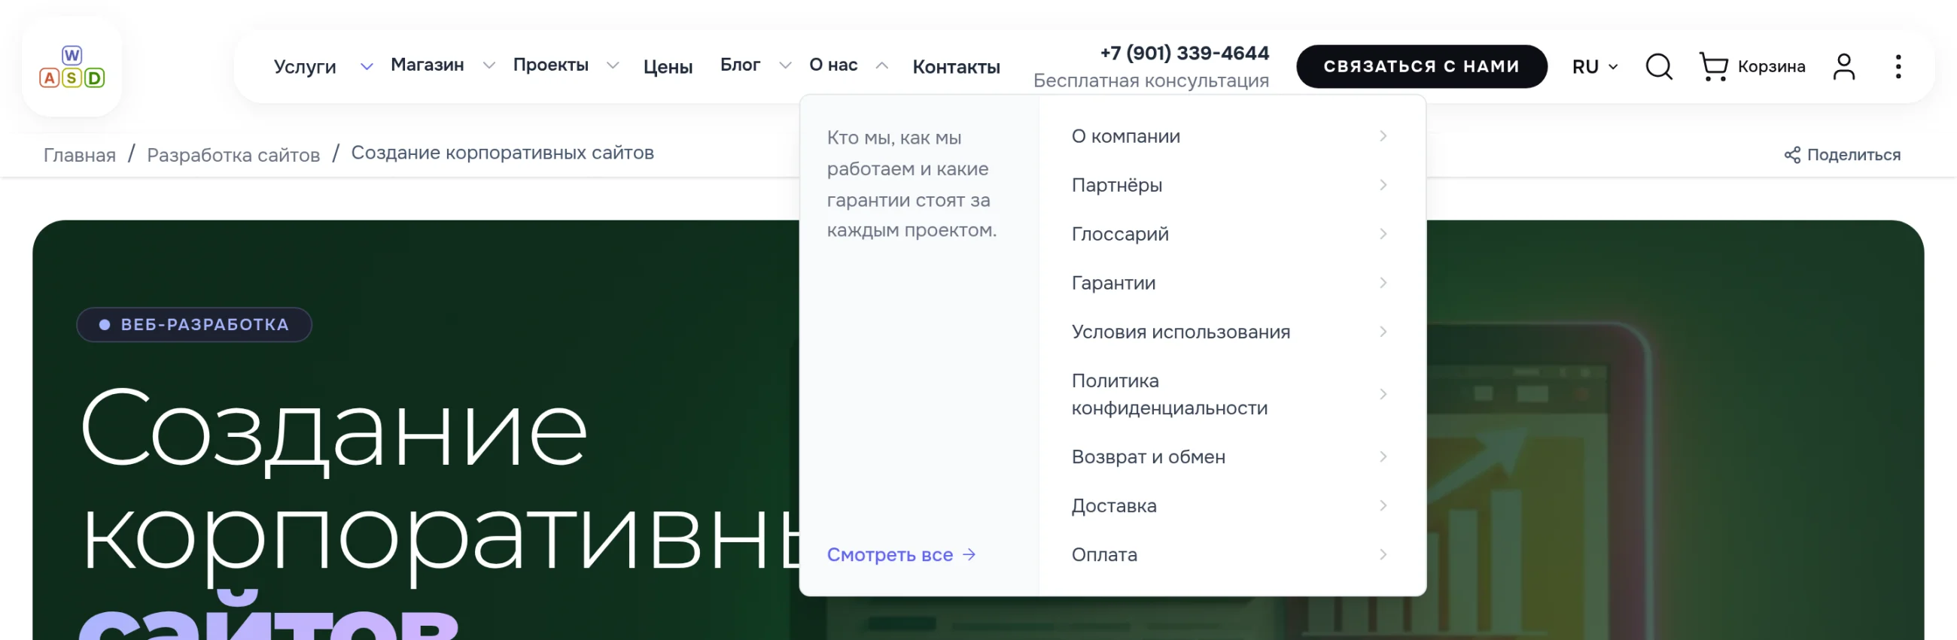The image size is (1957, 640).
Task: Click the Поделиться share icon
Action: tap(1792, 155)
